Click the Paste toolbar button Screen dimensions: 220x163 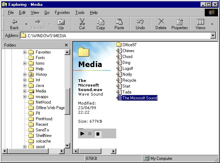(x=119, y=24)
